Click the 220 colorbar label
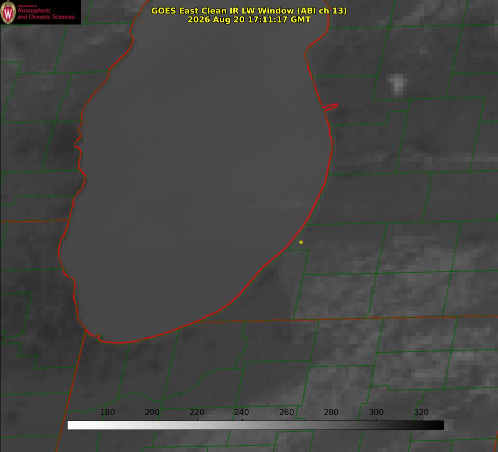This screenshot has width=498, height=452. click(197, 412)
